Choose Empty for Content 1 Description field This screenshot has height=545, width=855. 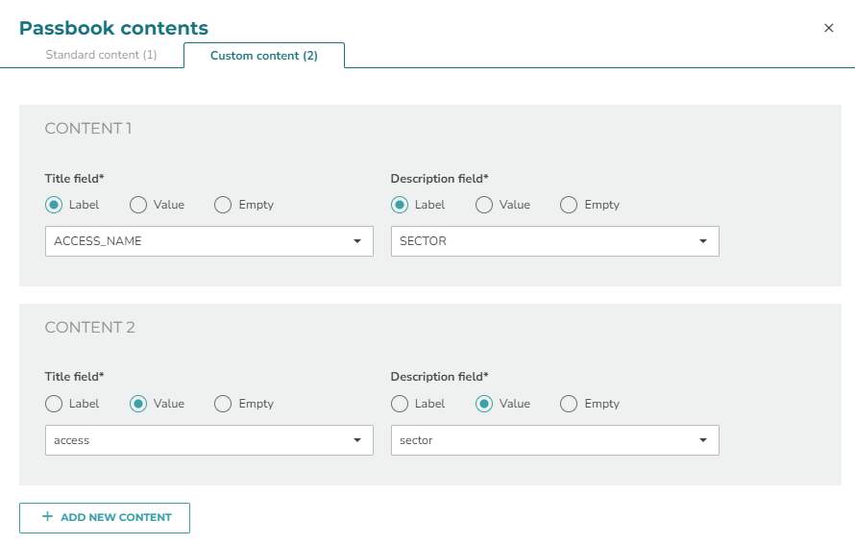pyautogui.click(x=568, y=205)
